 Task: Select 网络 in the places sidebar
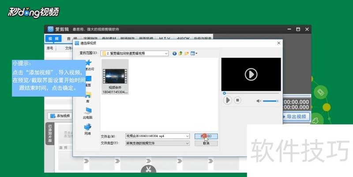point(87,129)
